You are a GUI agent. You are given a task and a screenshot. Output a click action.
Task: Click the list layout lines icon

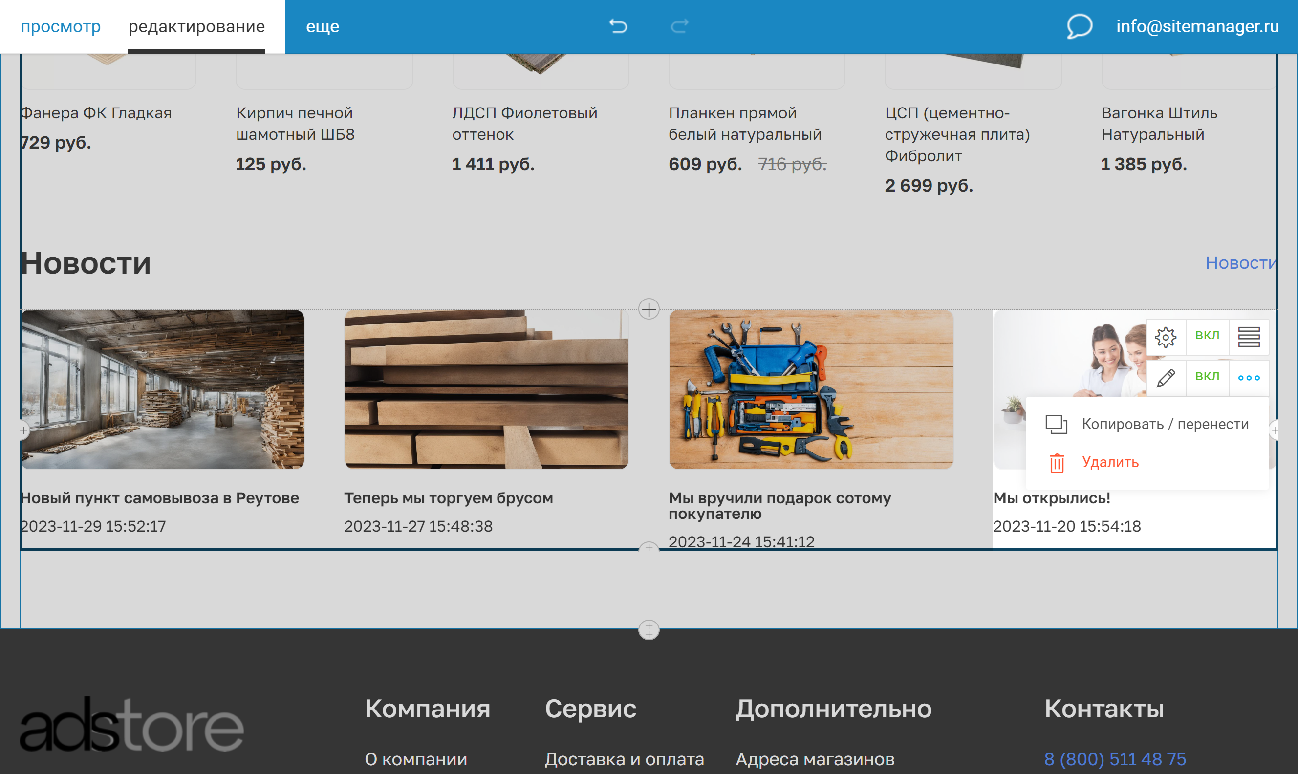(x=1249, y=337)
